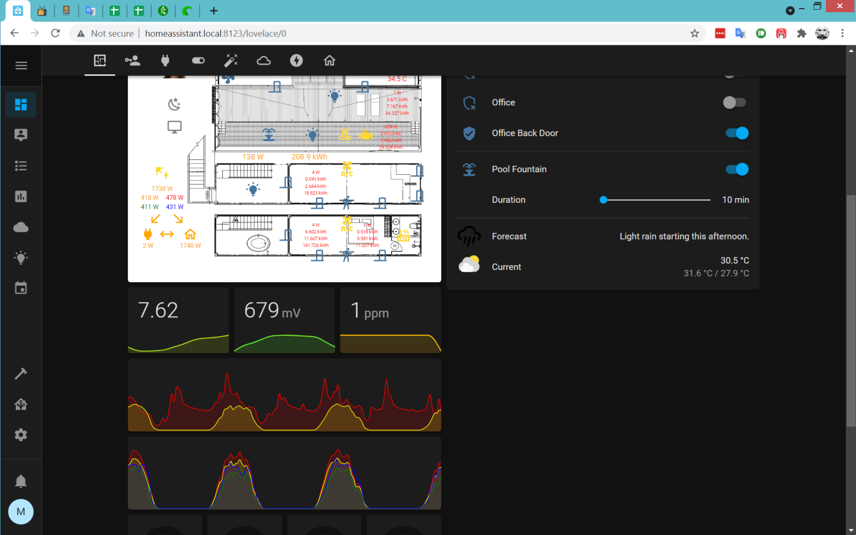Open the Logbook list icon in sidebar
The height and width of the screenshot is (535, 856).
click(x=21, y=166)
